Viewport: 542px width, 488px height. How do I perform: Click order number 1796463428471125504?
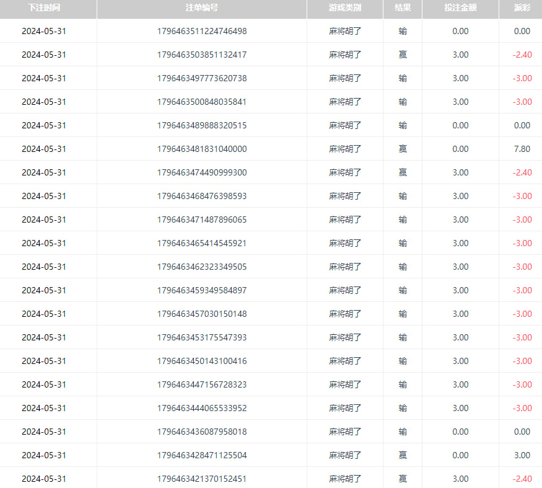click(x=201, y=455)
